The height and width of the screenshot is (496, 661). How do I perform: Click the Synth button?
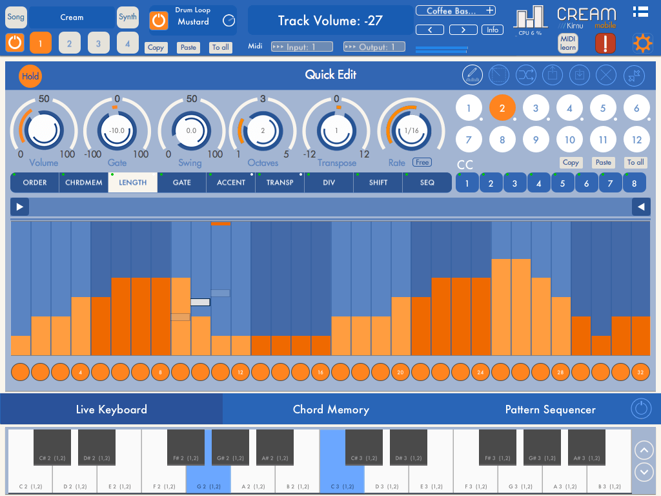pyautogui.click(x=127, y=17)
